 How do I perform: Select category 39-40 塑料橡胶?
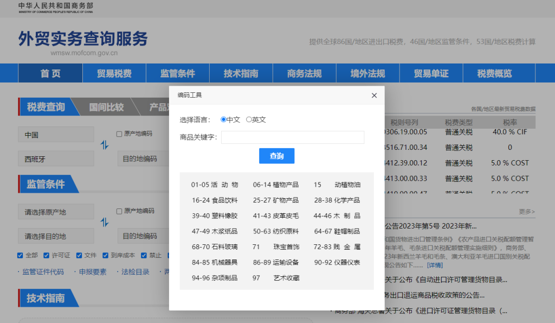click(x=215, y=216)
